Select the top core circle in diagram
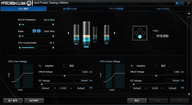 [x=140, y=30]
